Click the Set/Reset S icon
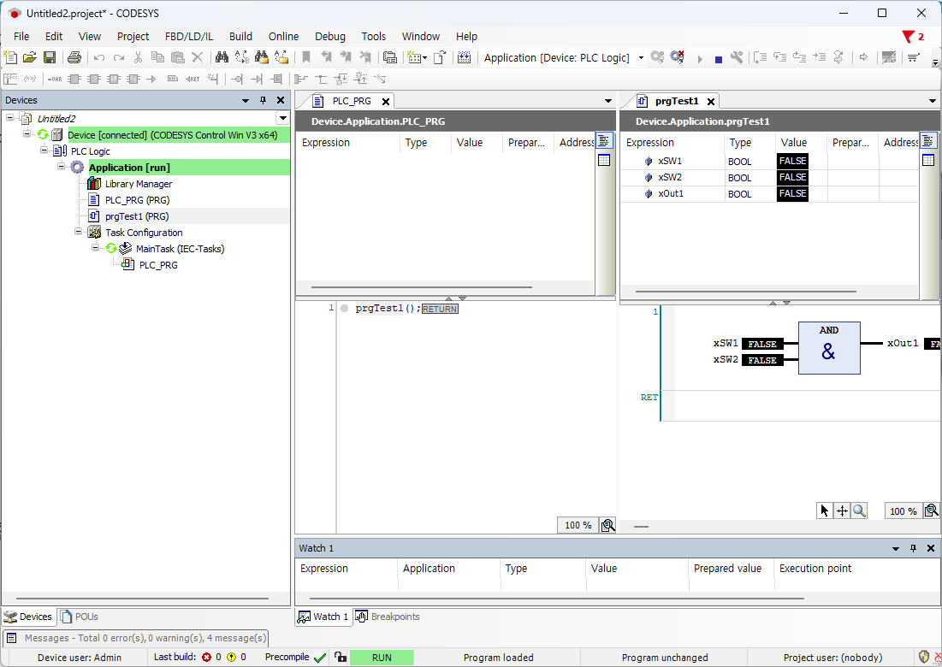 tap(276, 79)
